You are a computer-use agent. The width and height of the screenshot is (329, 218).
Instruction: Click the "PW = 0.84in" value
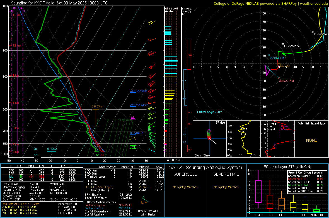pyautogui.click(x=10, y=184)
